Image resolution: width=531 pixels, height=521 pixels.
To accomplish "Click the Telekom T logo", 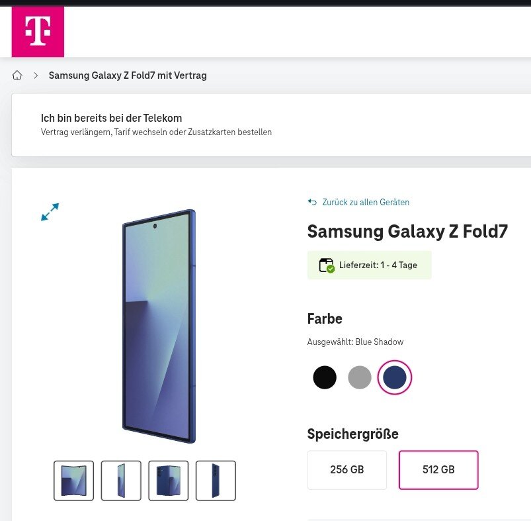I will (x=38, y=31).
